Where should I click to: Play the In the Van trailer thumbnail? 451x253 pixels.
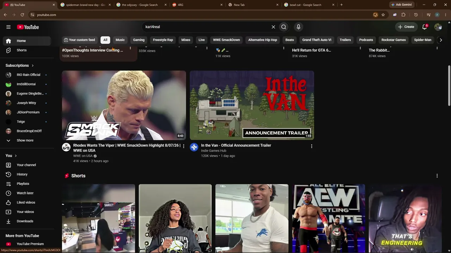click(252, 105)
